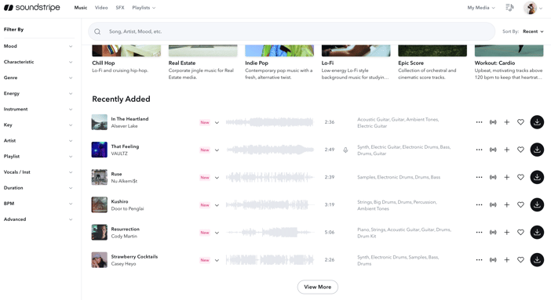Image resolution: width=551 pixels, height=300 pixels.
Task: Find similar songs to Kushiro
Action: point(493,204)
